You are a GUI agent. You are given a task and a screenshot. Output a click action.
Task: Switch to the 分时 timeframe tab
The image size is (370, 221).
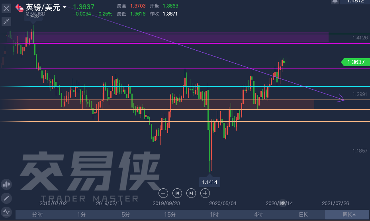pos(37,215)
